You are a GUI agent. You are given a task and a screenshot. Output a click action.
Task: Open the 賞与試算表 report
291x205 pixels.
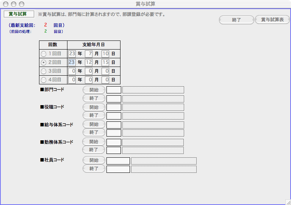272,20
